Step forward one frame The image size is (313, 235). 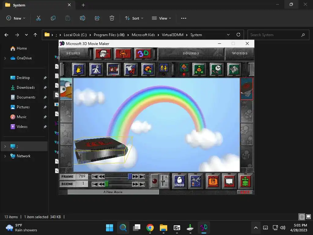[x=135, y=177]
